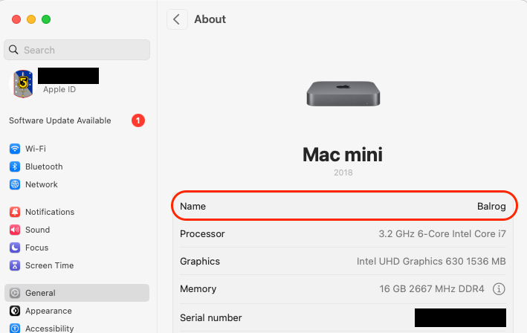This screenshot has width=527, height=333.
Task: Open the Appearance label in sidebar
Action: pos(48,311)
